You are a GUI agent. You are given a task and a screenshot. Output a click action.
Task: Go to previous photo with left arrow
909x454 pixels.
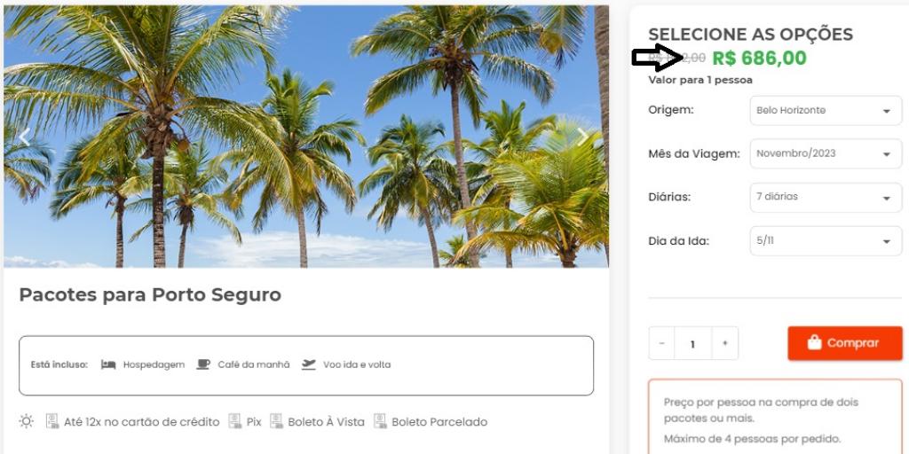click(x=24, y=137)
